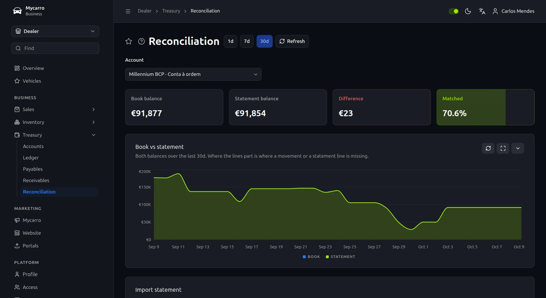This screenshot has width=546, height=298.
Task: Open Receivables under Treasury
Action: [x=36, y=180]
